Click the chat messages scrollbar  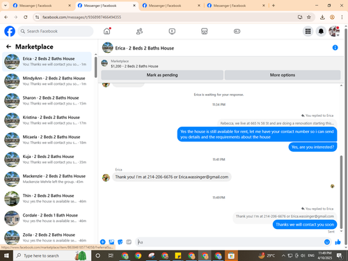(341, 191)
